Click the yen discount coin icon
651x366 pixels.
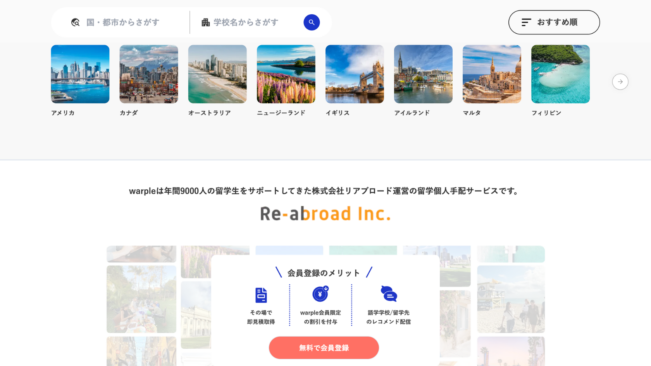[x=320, y=294]
